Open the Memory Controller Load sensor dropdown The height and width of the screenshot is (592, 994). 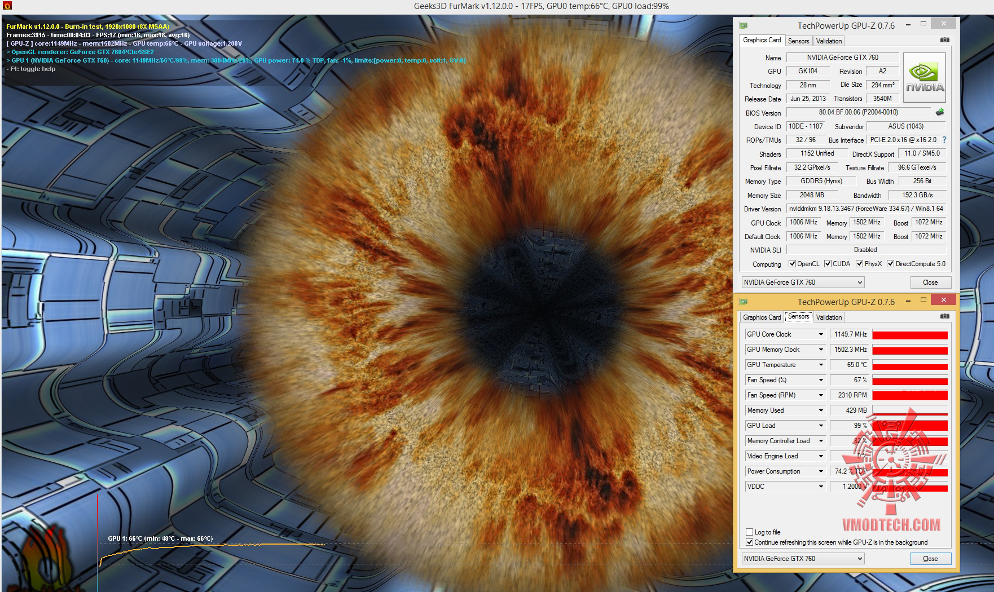click(x=821, y=441)
